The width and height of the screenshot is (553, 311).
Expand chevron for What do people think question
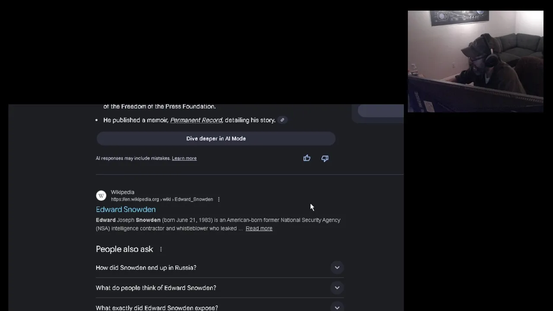(337, 288)
